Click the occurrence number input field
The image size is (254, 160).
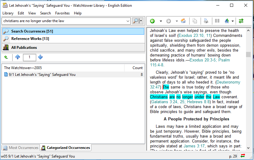[29, 57]
